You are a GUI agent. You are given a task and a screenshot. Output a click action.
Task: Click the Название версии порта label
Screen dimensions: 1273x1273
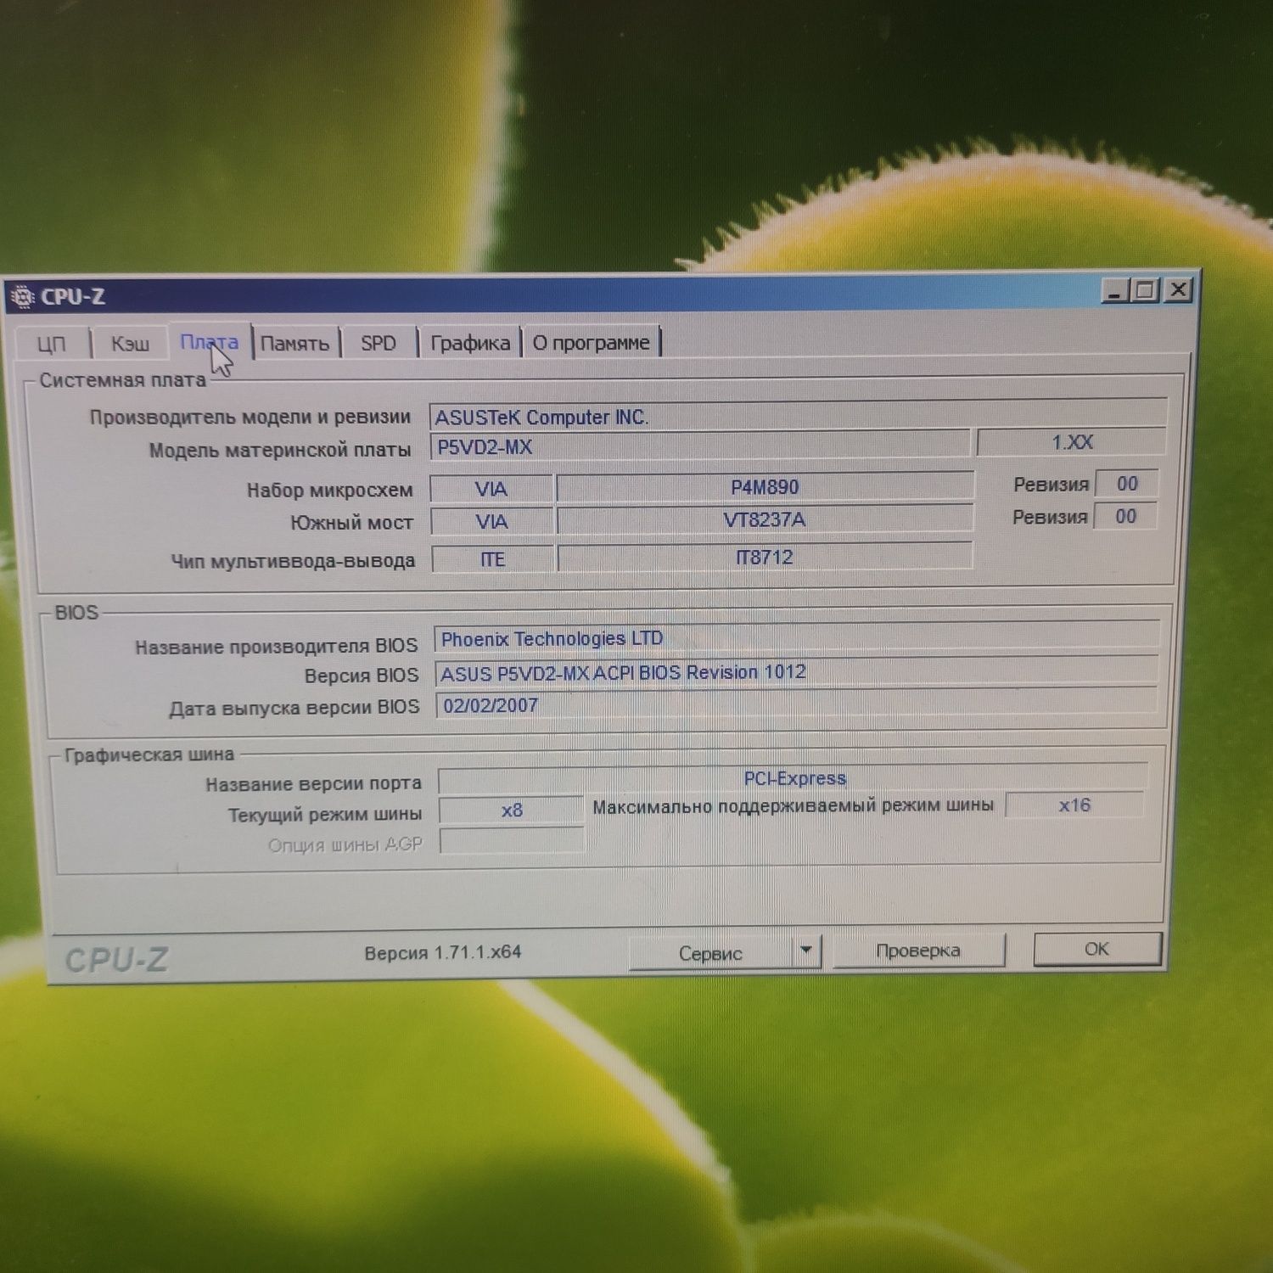coord(314,784)
